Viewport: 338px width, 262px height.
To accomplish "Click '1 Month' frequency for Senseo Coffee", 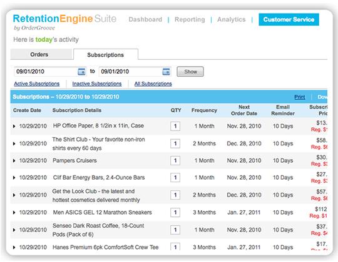I will pyautogui.click(x=204, y=230).
